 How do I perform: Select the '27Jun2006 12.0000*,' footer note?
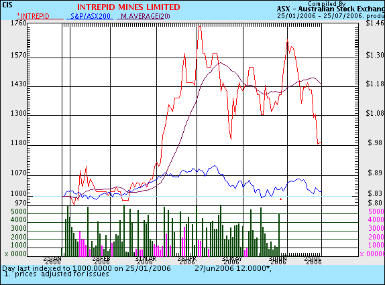click(x=233, y=268)
